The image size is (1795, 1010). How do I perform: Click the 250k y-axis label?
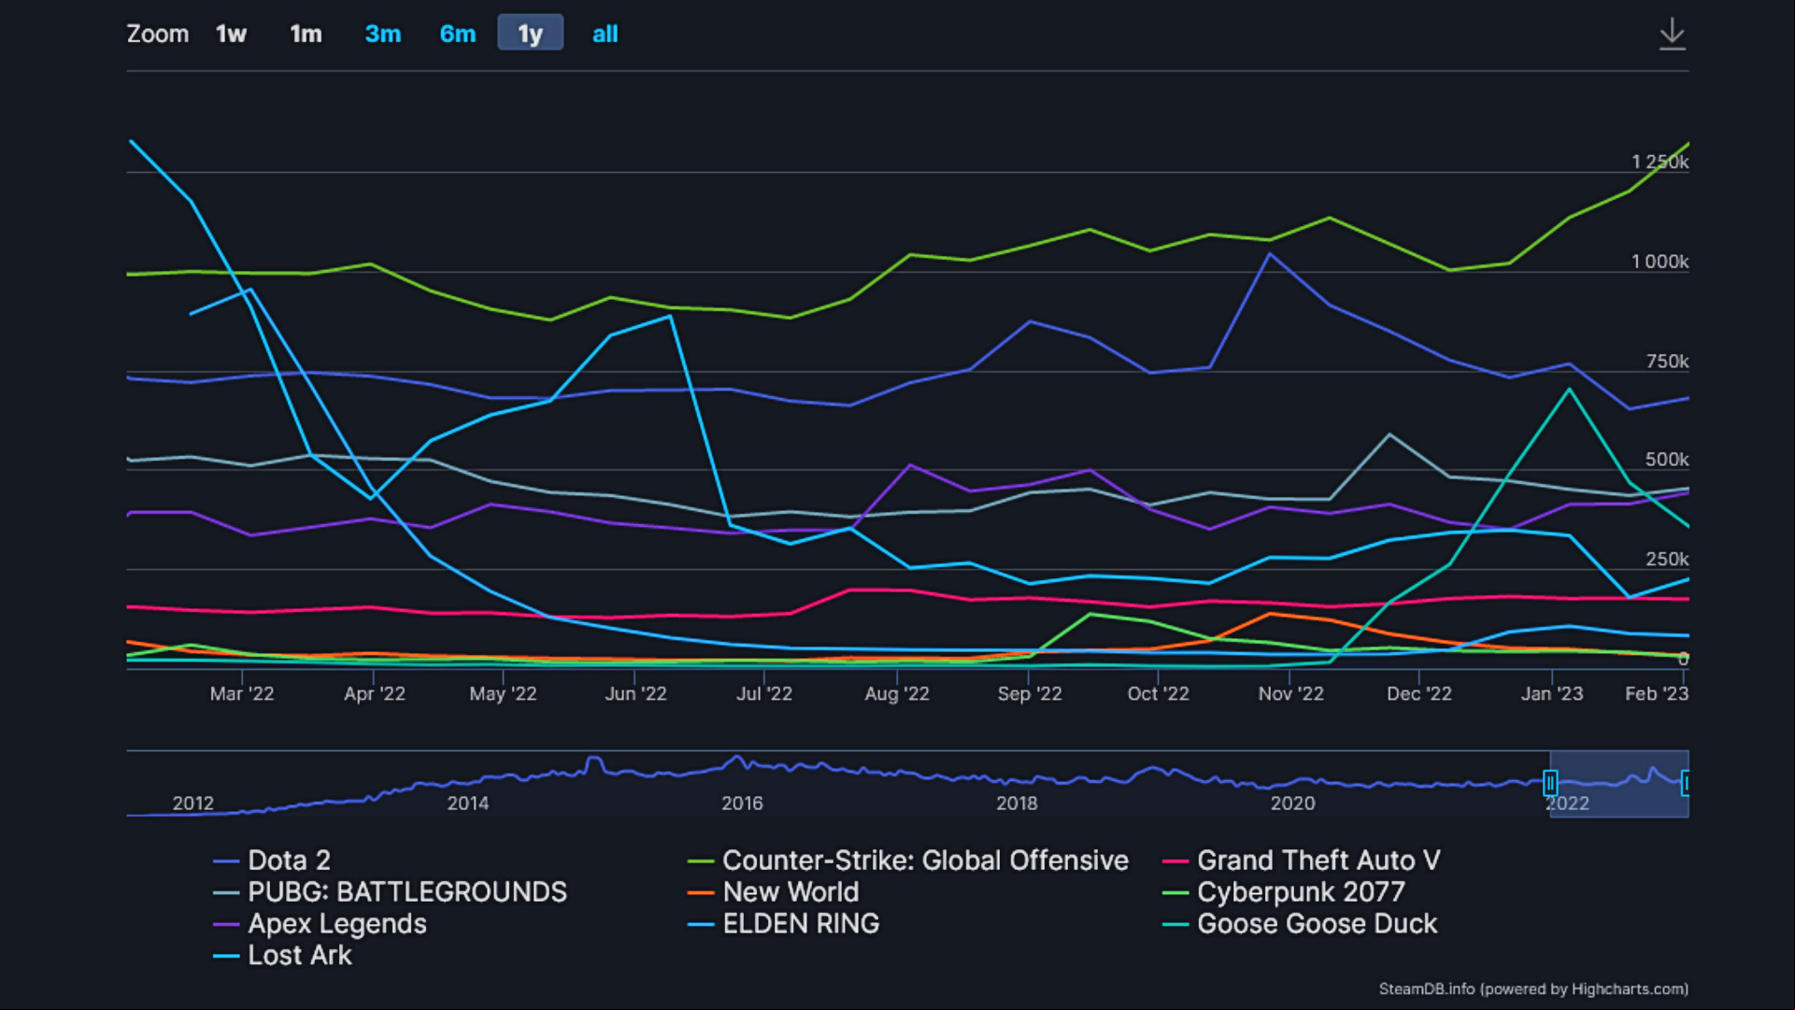1667,560
